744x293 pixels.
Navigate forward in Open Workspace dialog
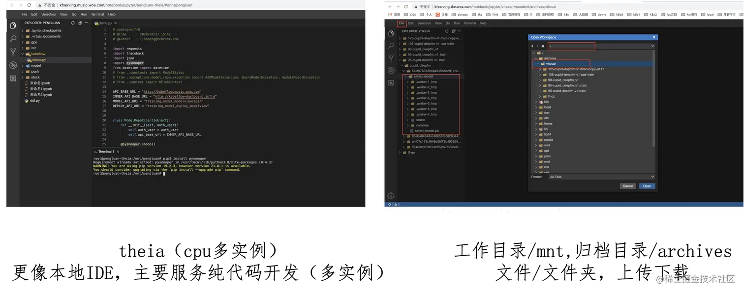pos(537,46)
